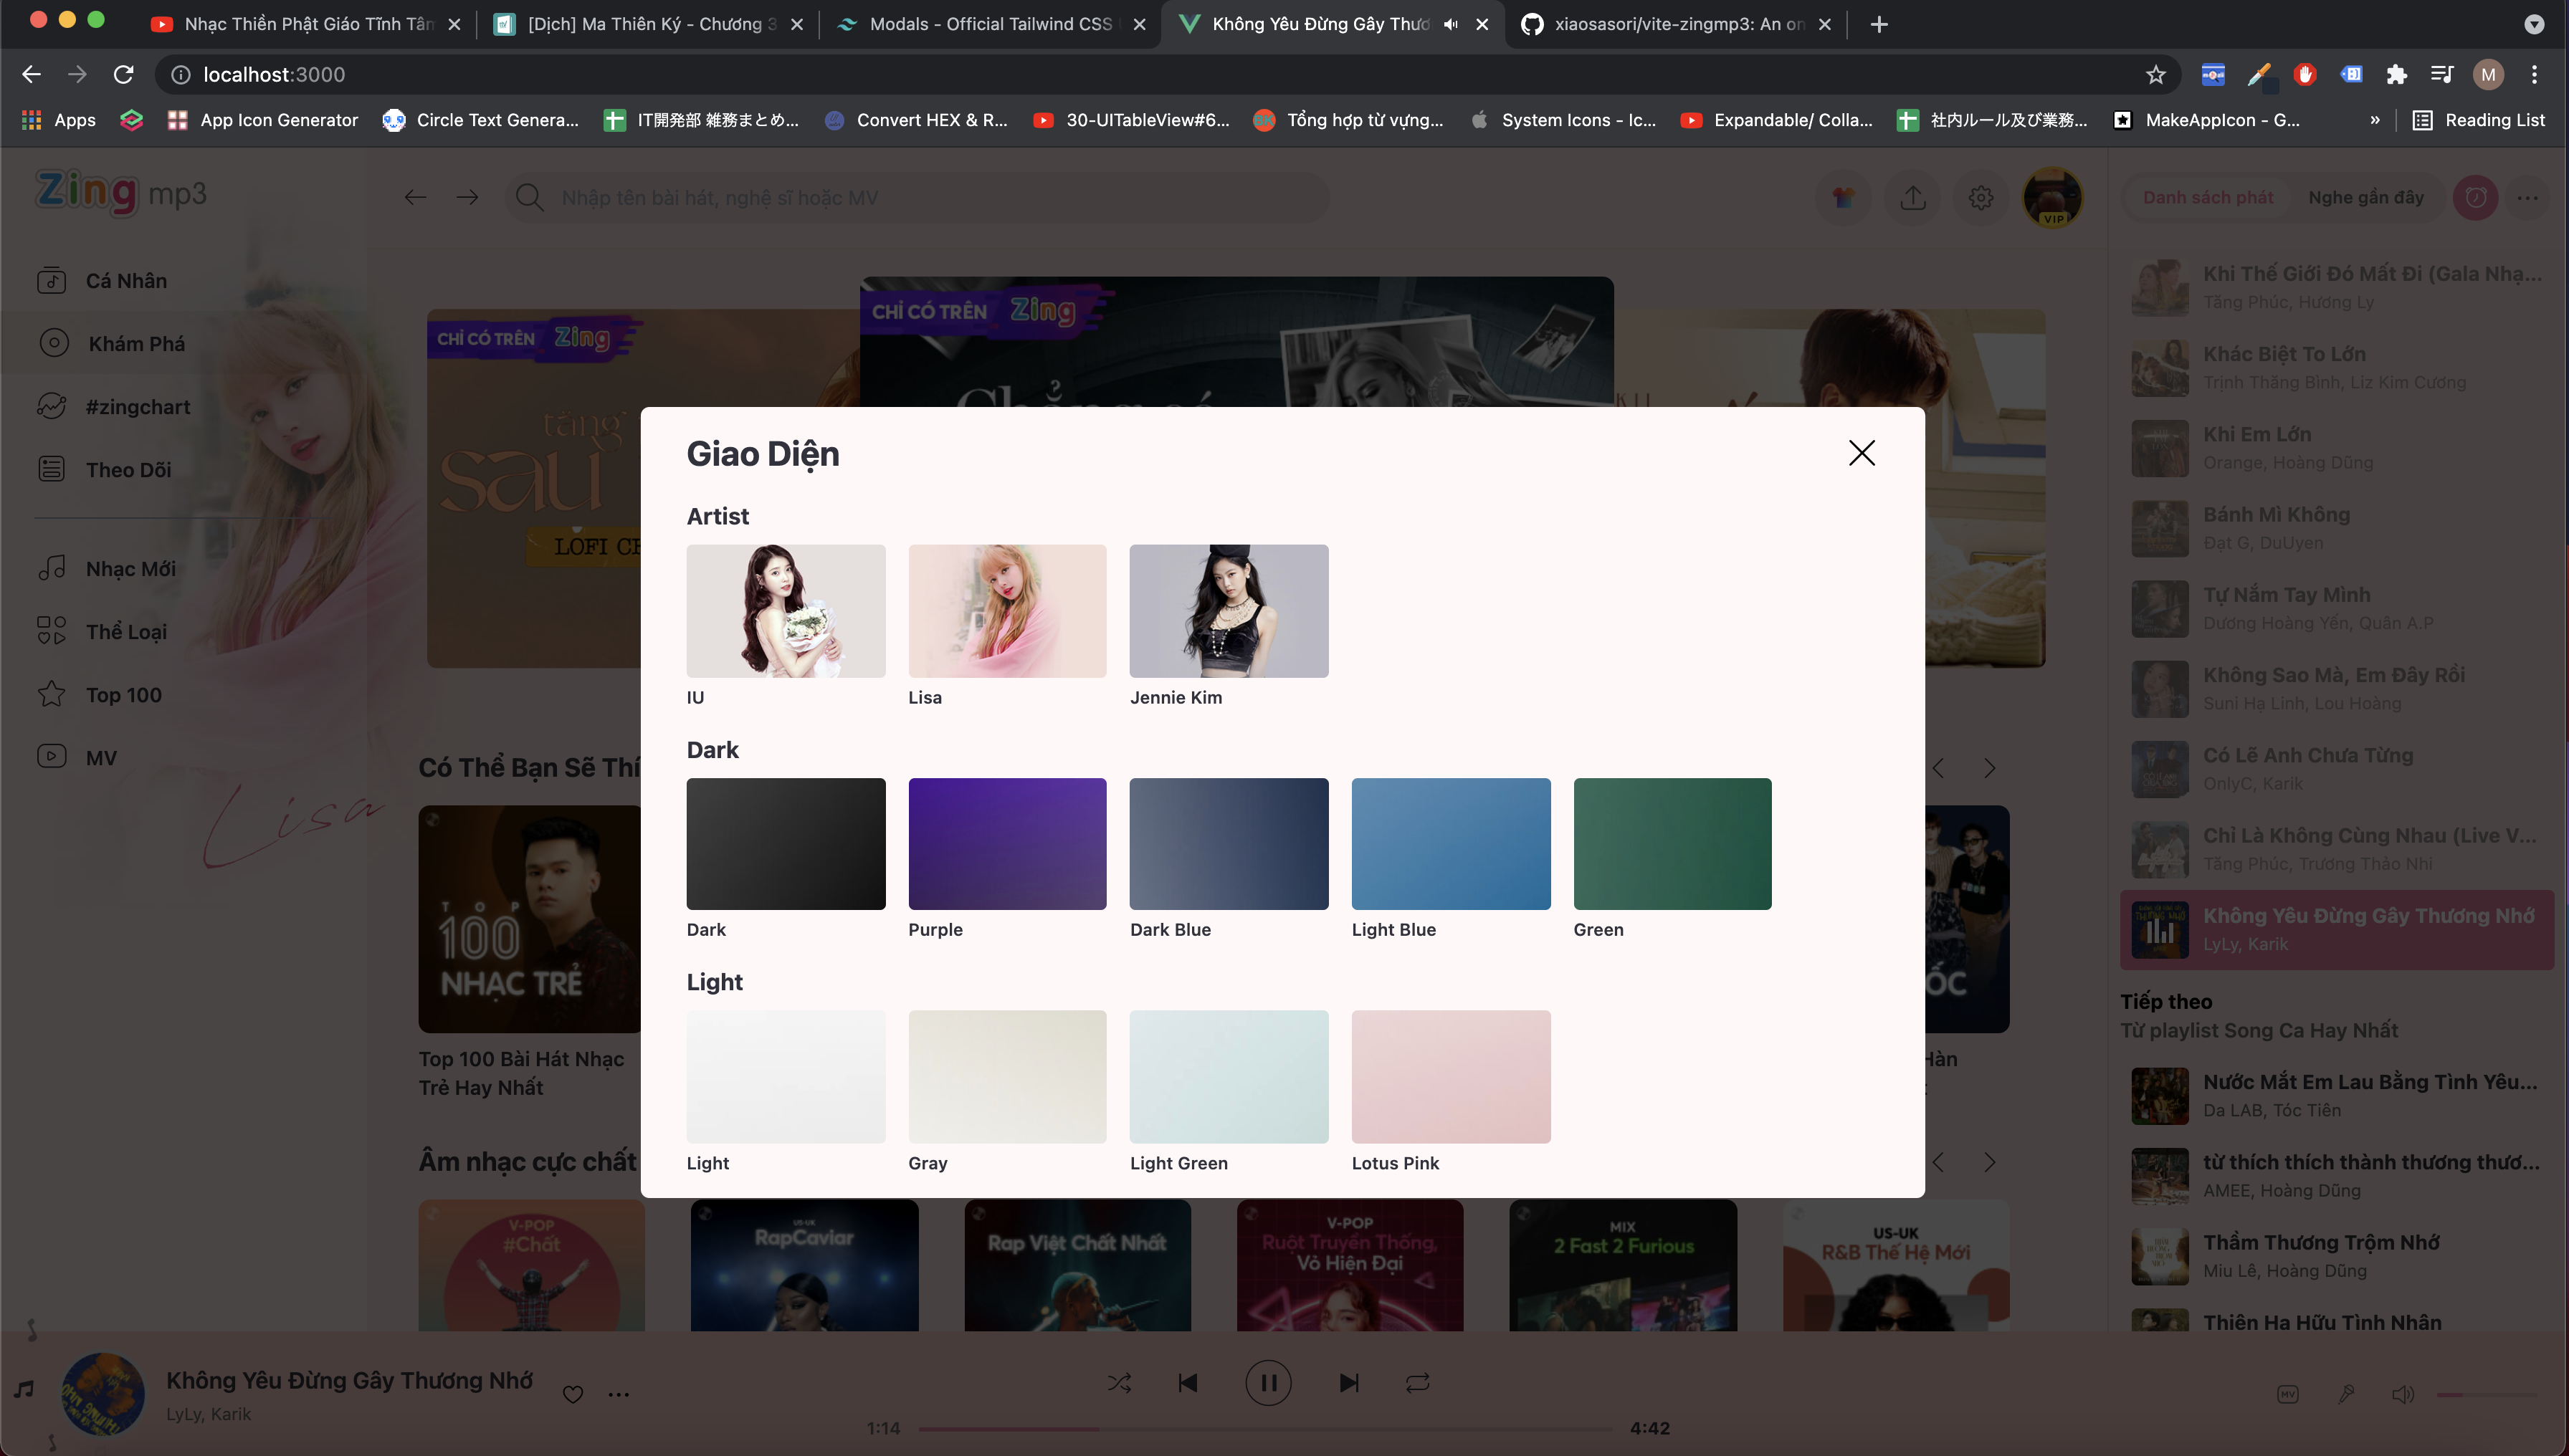Click the alarm timer icon in queue header
This screenshot has width=2569, height=1456.
2475,197
